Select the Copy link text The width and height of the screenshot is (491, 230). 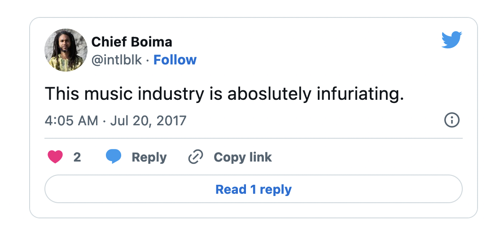pos(242,158)
